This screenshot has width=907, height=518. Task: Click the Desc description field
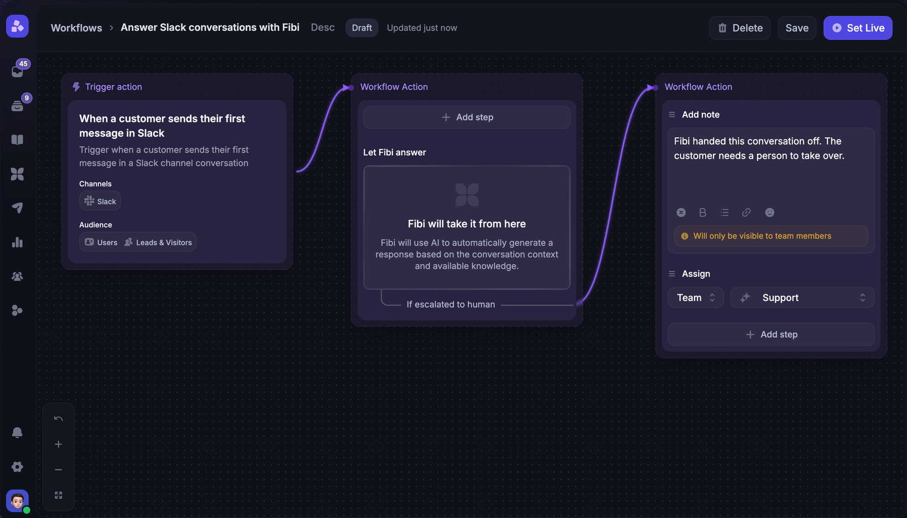pyautogui.click(x=323, y=27)
